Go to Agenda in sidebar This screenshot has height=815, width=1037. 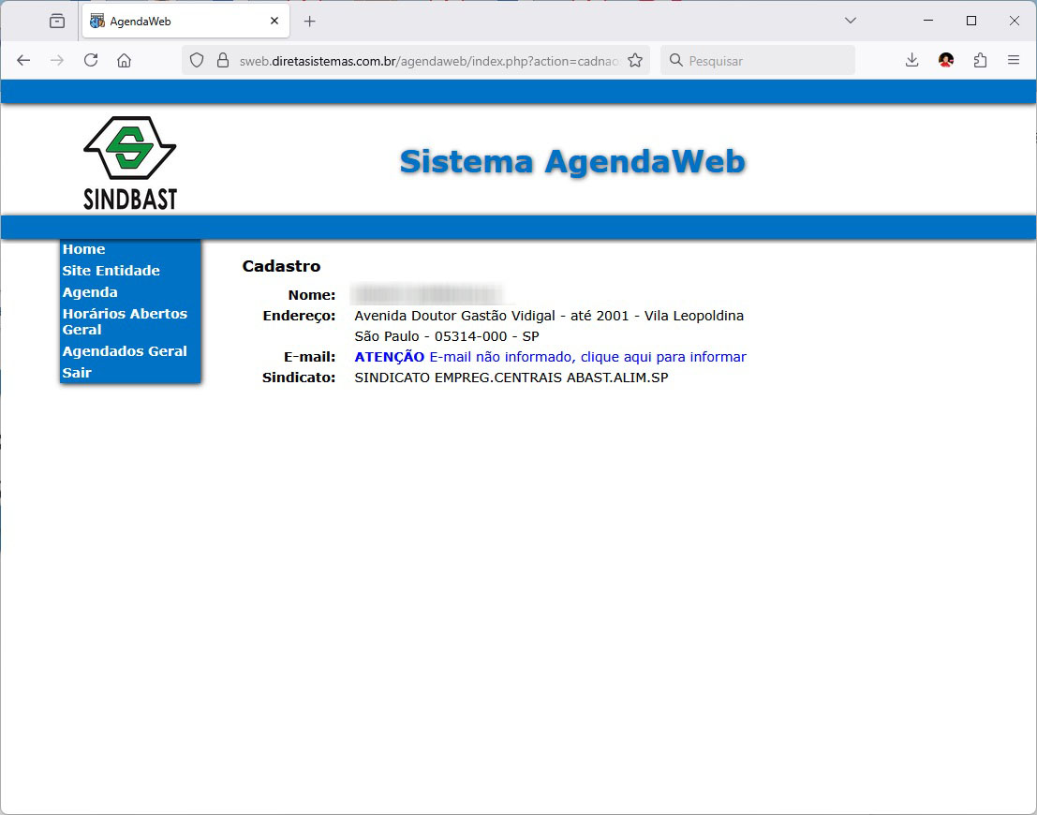coord(90,292)
